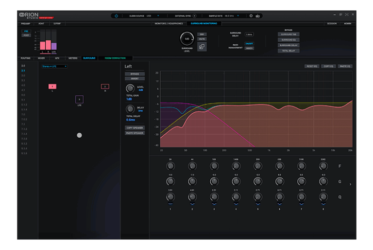Toggle the POST meter mode
This screenshot has width=373, height=250.
[26, 36]
